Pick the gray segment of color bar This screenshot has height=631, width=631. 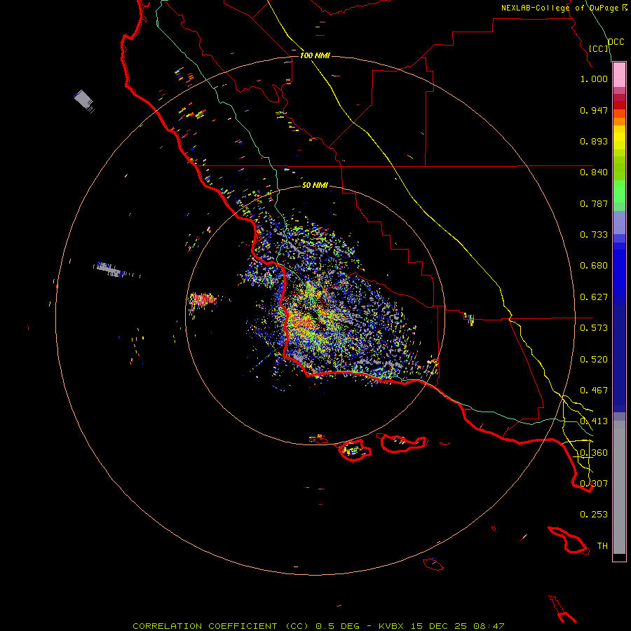pos(619,487)
